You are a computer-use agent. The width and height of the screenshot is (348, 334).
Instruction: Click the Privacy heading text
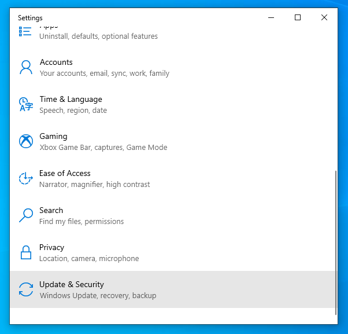tap(51, 247)
